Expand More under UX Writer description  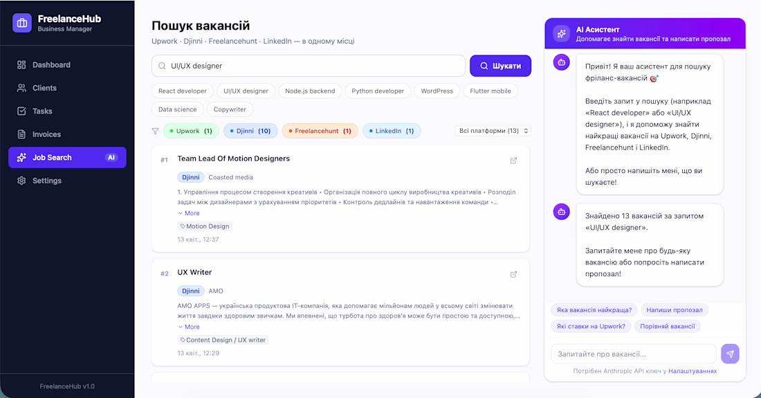[189, 327]
